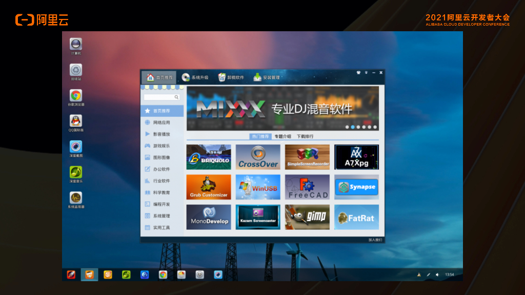Open the 影音播放 category
The image size is (525, 295).
(x=162, y=134)
